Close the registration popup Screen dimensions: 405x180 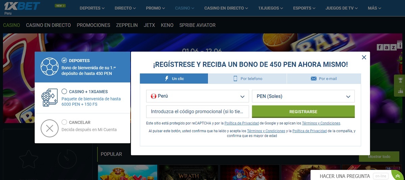364,57
